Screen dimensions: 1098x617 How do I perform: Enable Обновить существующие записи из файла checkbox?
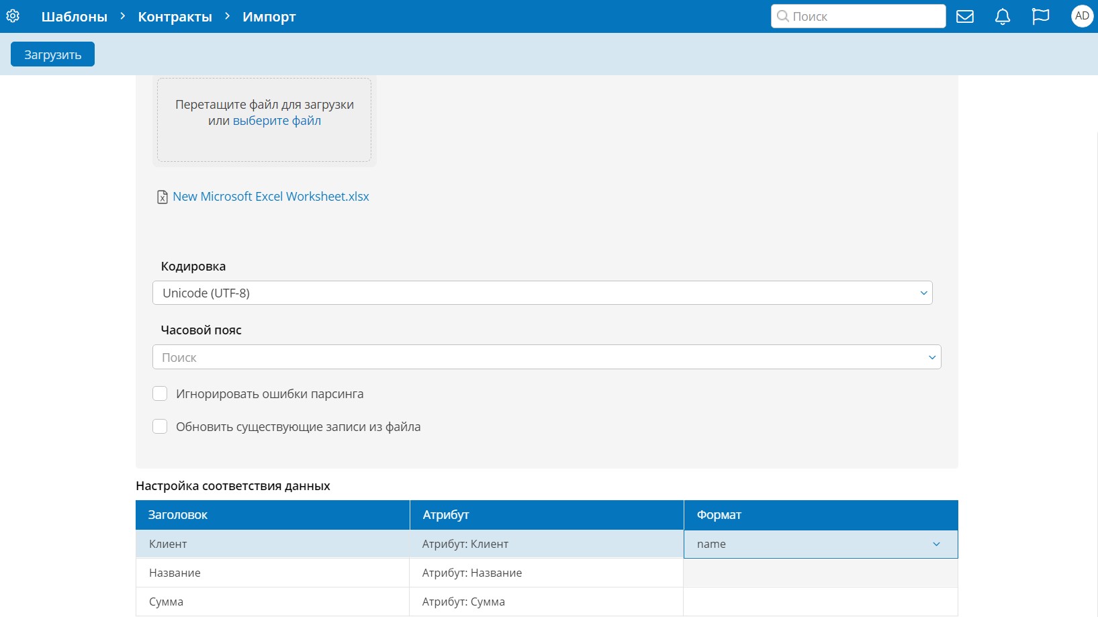point(160,426)
